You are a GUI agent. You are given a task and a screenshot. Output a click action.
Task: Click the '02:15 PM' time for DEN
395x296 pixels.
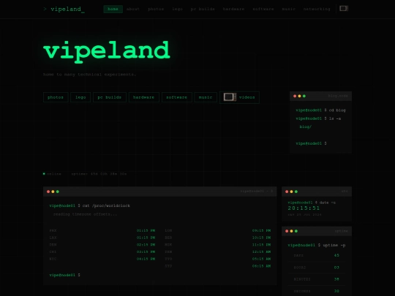point(146,245)
